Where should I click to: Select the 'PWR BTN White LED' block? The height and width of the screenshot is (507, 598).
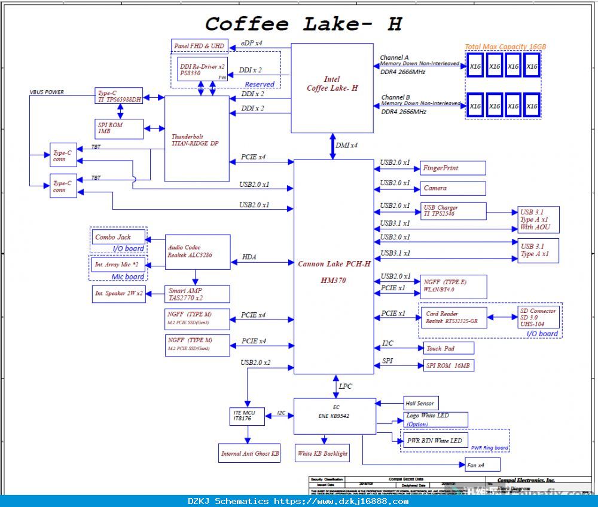click(435, 440)
